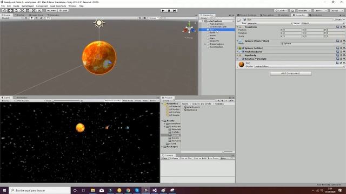
Task: Toggle Rotation Y script enabled checkbox
Action: [243, 59]
